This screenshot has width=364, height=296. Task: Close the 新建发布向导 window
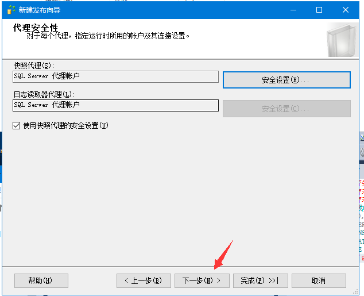click(346, 10)
